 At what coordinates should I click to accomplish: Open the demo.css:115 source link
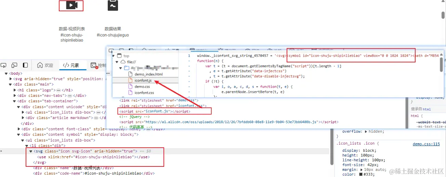426,144
